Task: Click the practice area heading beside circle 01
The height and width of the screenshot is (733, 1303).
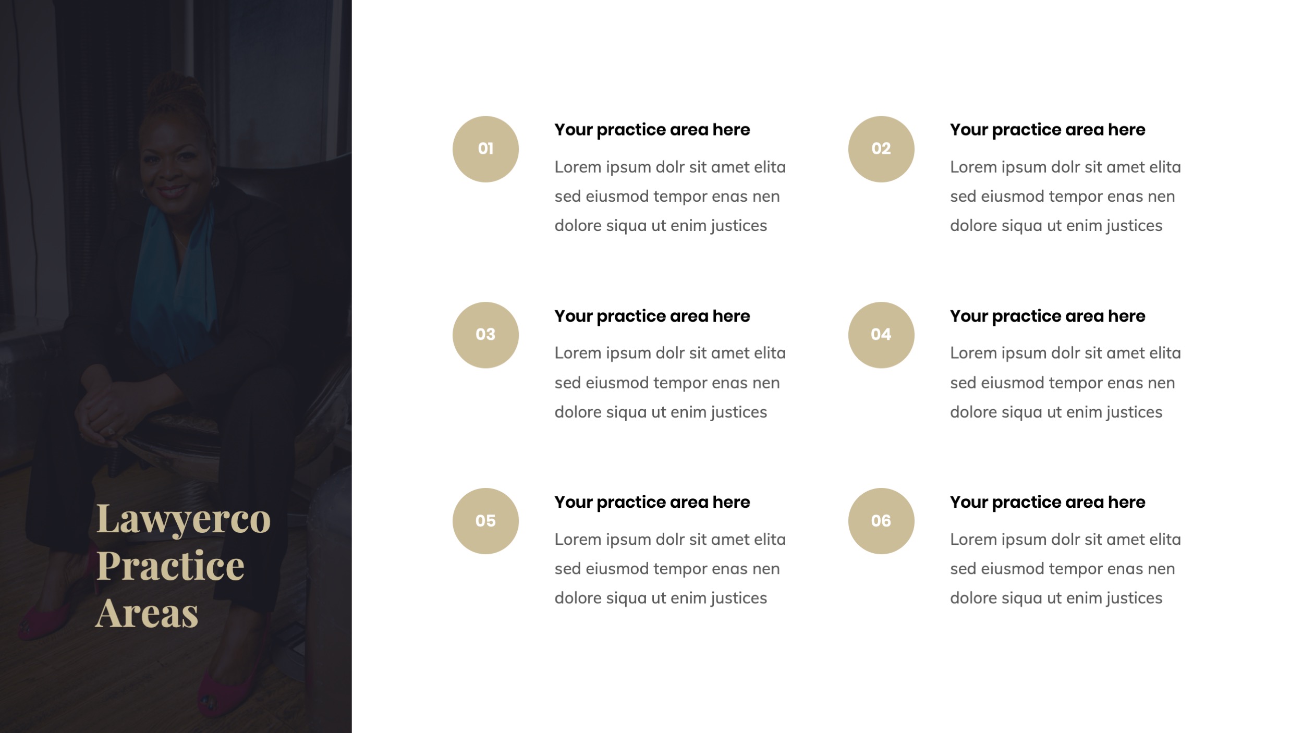Action: coord(652,130)
